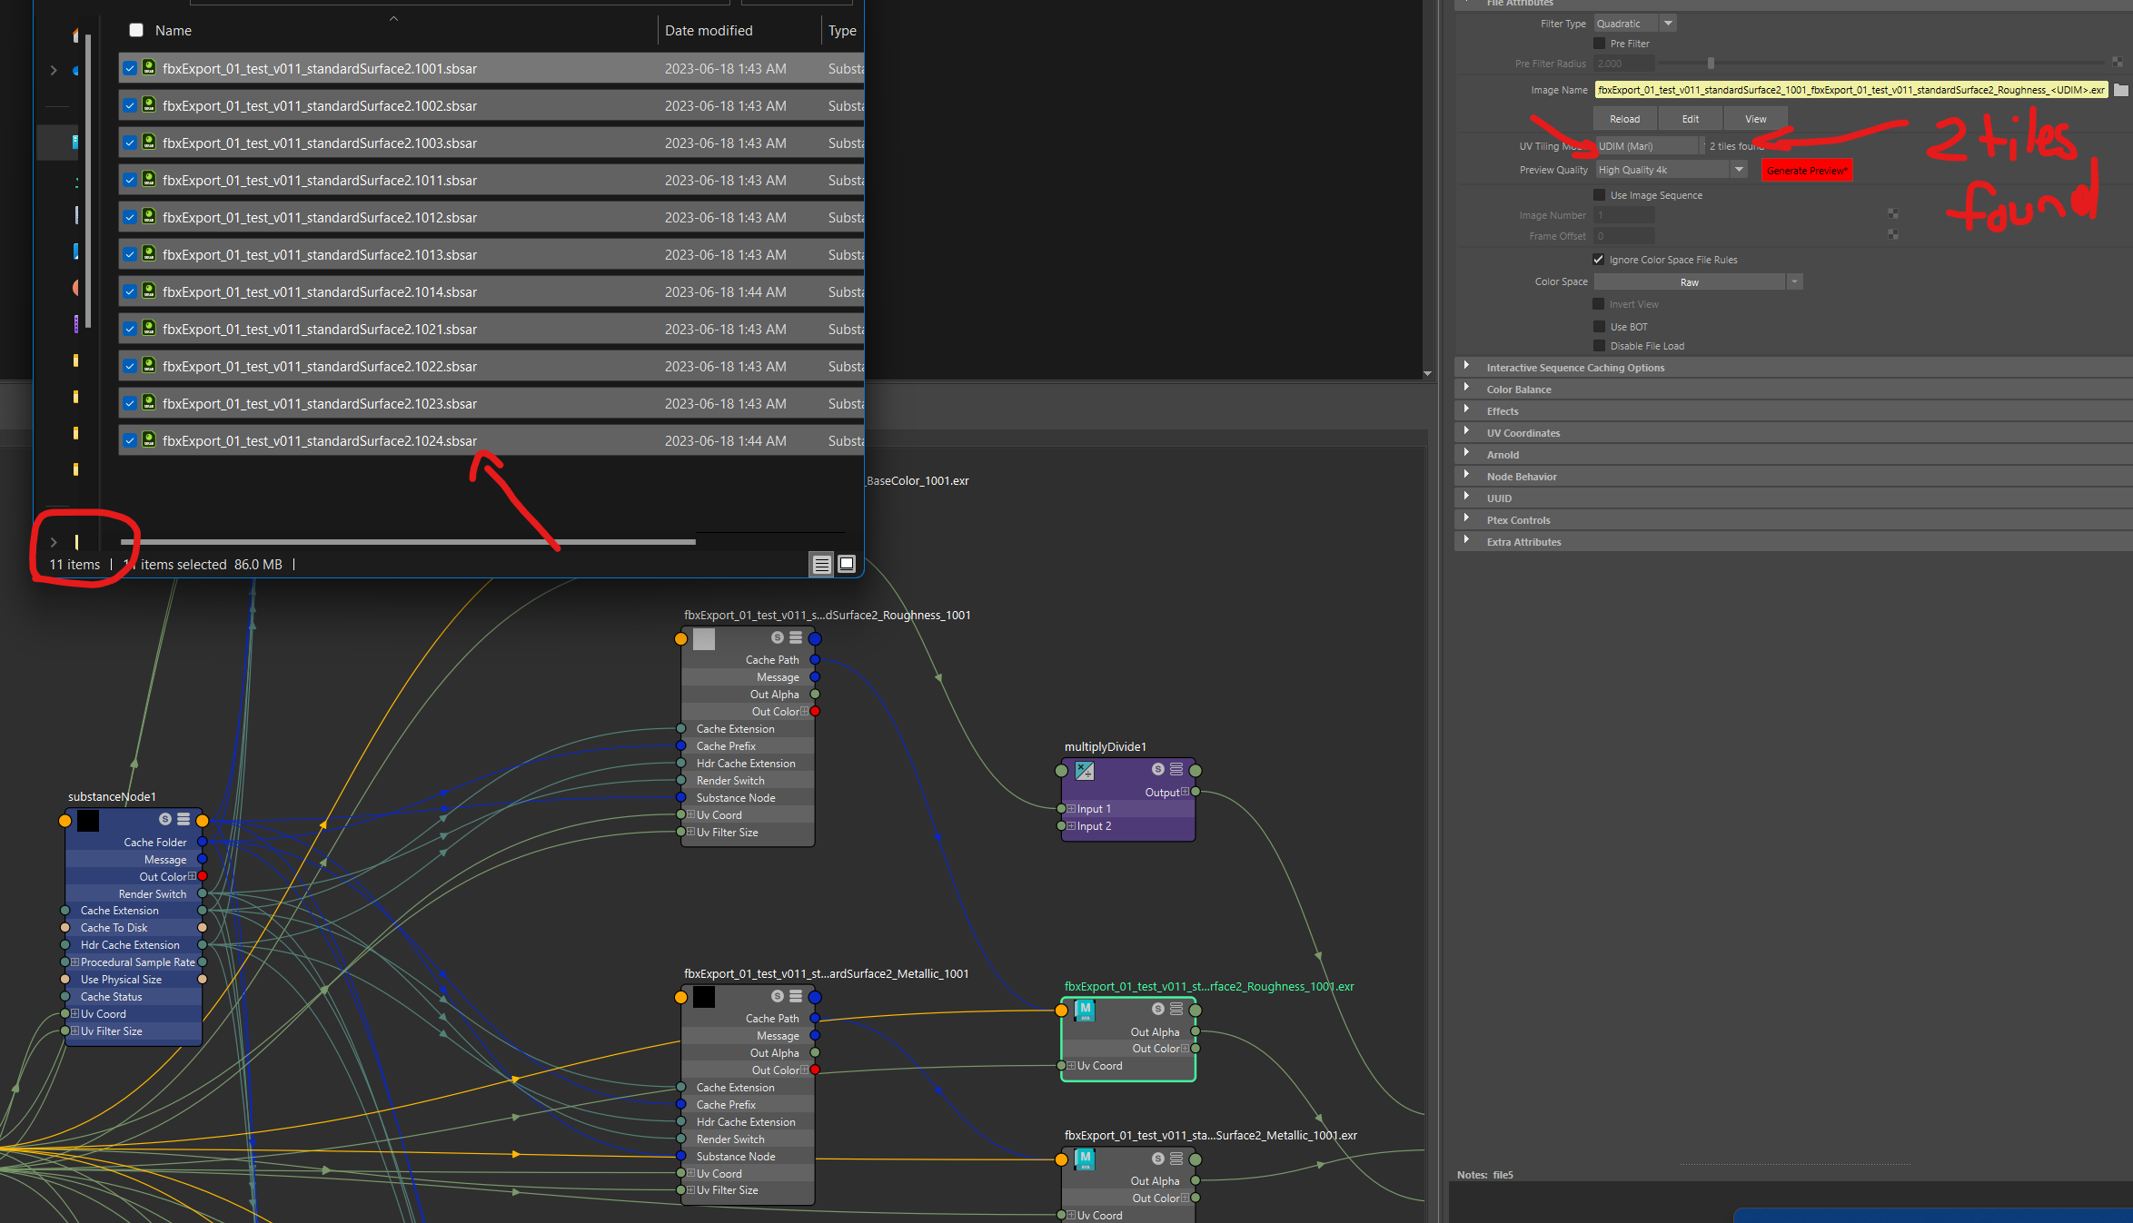This screenshot has height=1223, width=2133.
Task: Open the Preview Quality dropdown
Action: tap(1739, 169)
